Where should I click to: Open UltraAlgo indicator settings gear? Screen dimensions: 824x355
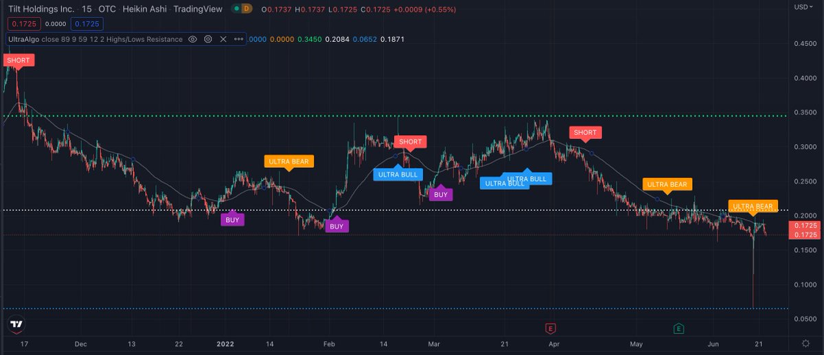point(208,39)
